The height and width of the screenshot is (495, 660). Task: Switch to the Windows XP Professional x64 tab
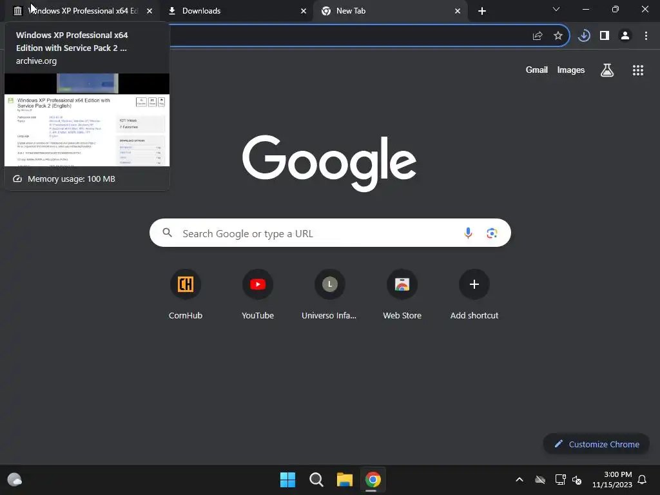[x=82, y=11]
